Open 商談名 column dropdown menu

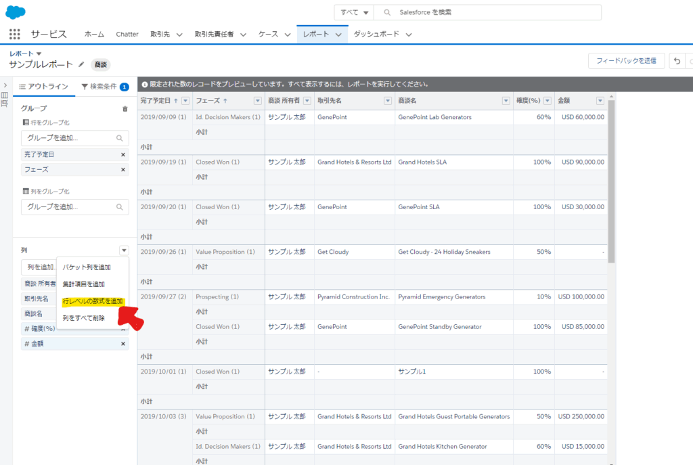pos(506,101)
